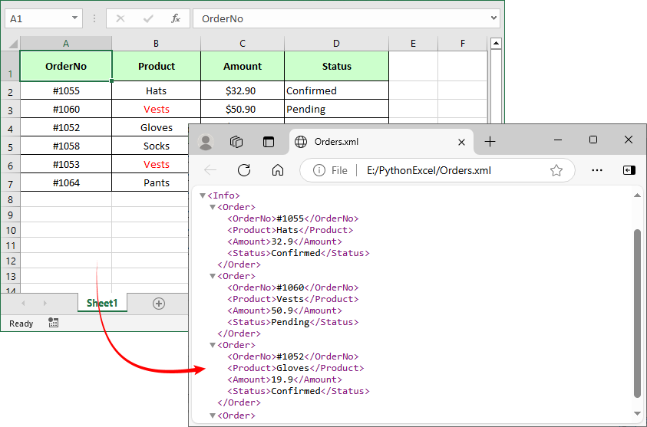The image size is (647, 427).
Task: Collapse the first Order XML node
Action: (213, 208)
